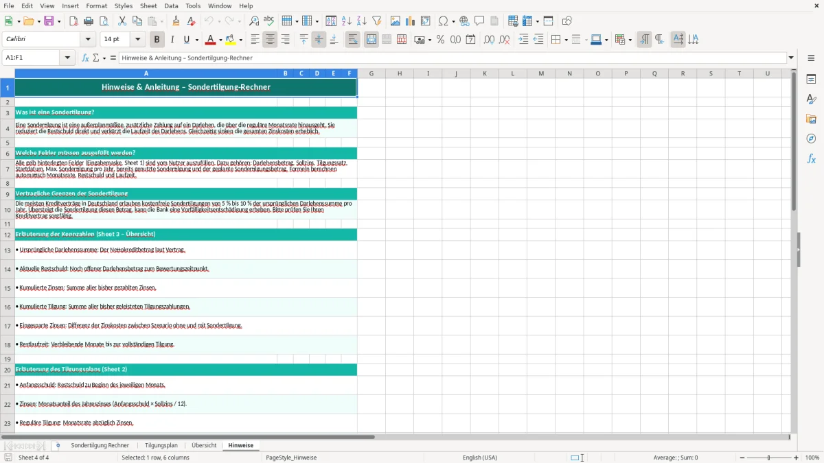Click Sheet 4 of 4 status
Screen dimensions: 824x463
point(34,458)
